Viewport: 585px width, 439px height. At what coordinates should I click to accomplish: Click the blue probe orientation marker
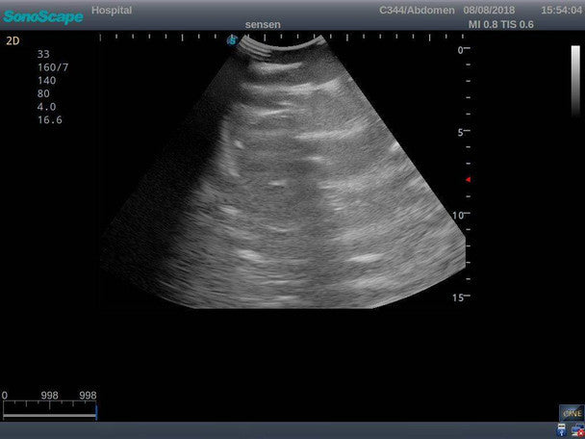[233, 39]
